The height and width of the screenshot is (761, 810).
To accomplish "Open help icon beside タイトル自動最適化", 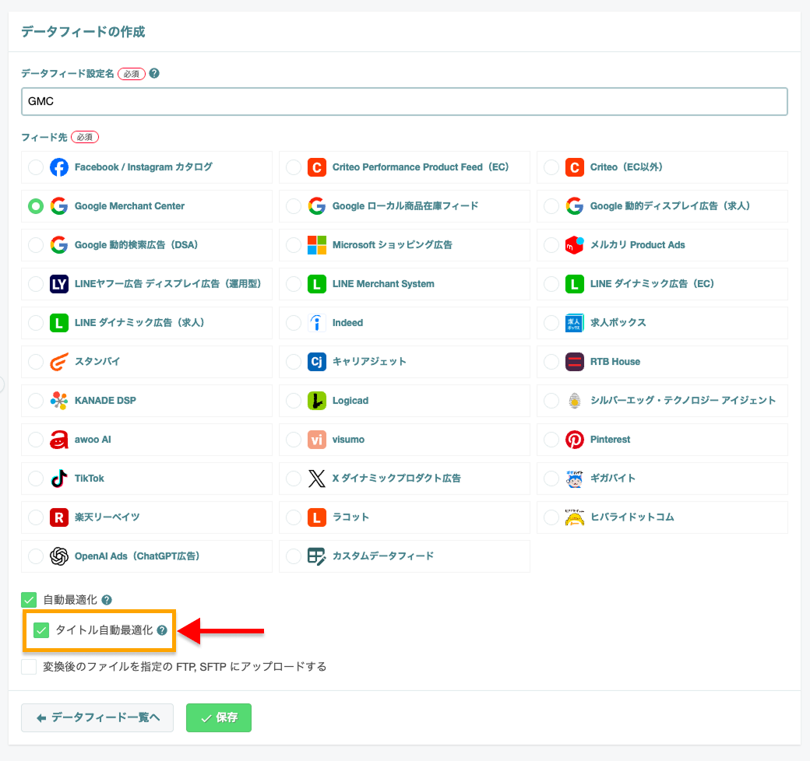I will click(x=162, y=630).
